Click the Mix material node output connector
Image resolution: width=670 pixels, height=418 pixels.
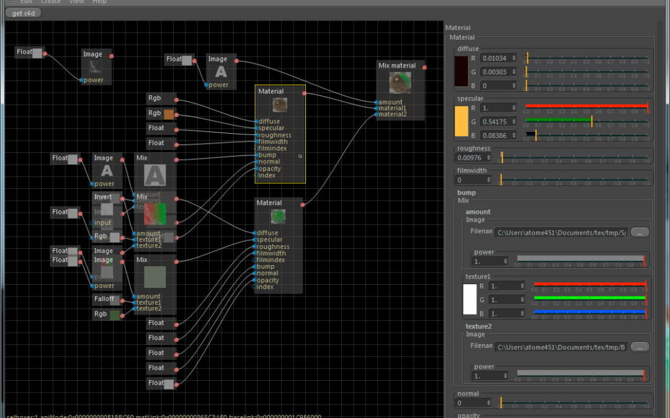pos(424,67)
